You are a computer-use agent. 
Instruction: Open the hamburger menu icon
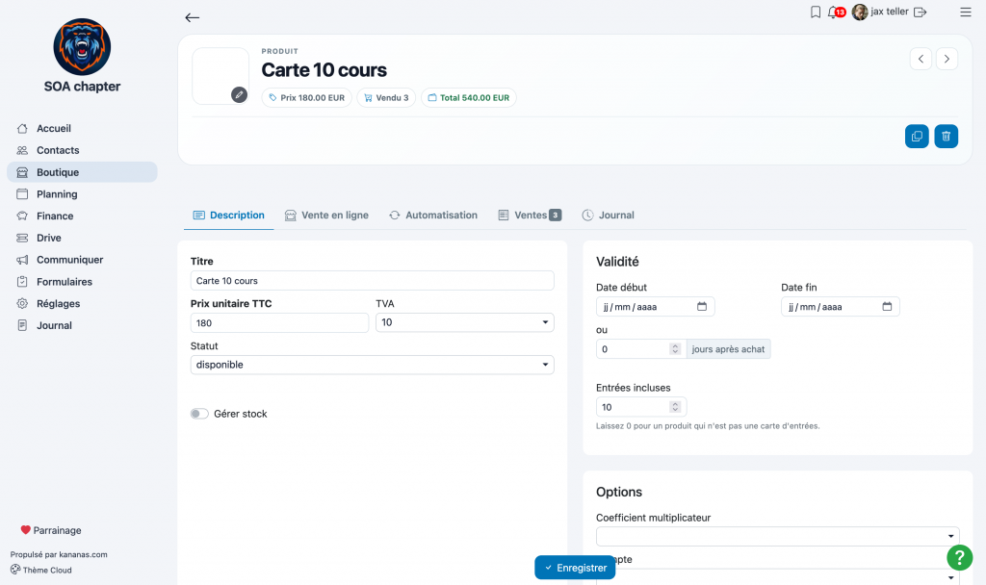(965, 12)
